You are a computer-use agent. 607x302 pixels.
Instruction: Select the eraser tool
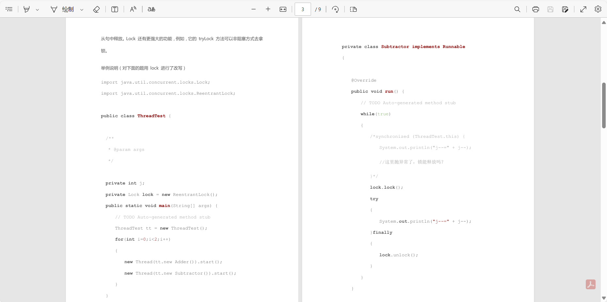(96, 9)
